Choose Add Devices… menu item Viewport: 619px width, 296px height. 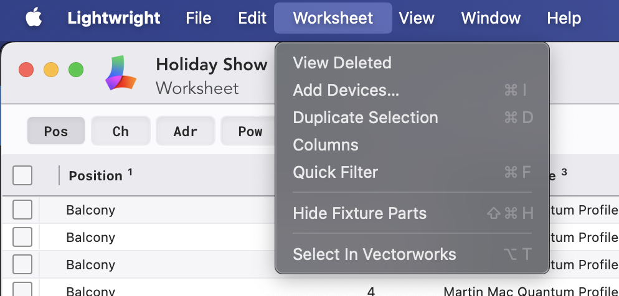click(x=346, y=90)
